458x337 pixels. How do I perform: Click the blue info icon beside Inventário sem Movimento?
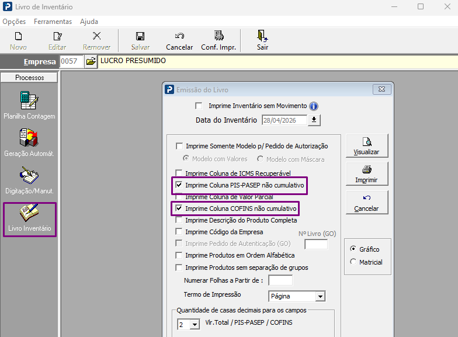pos(314,106)
